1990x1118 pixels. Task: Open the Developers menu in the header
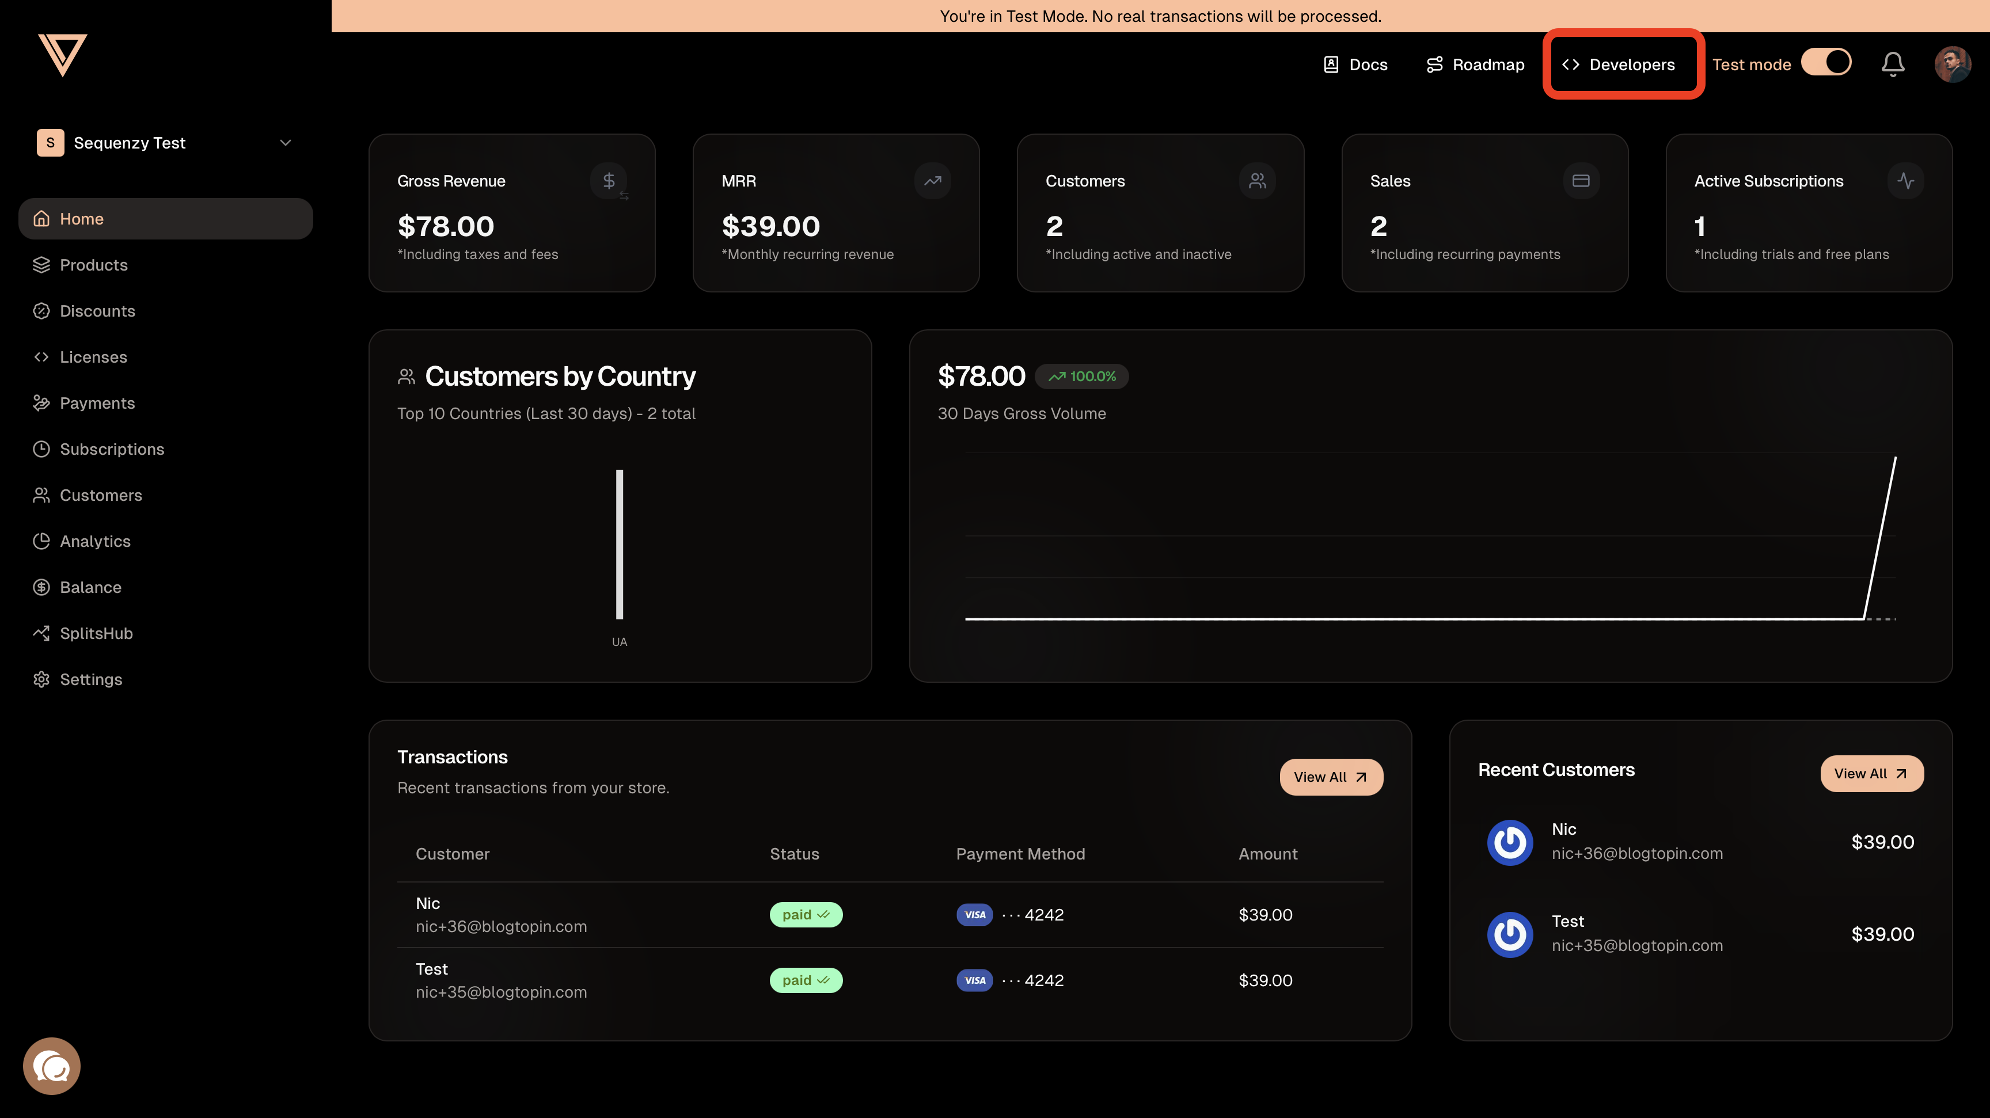point(1619,65)
